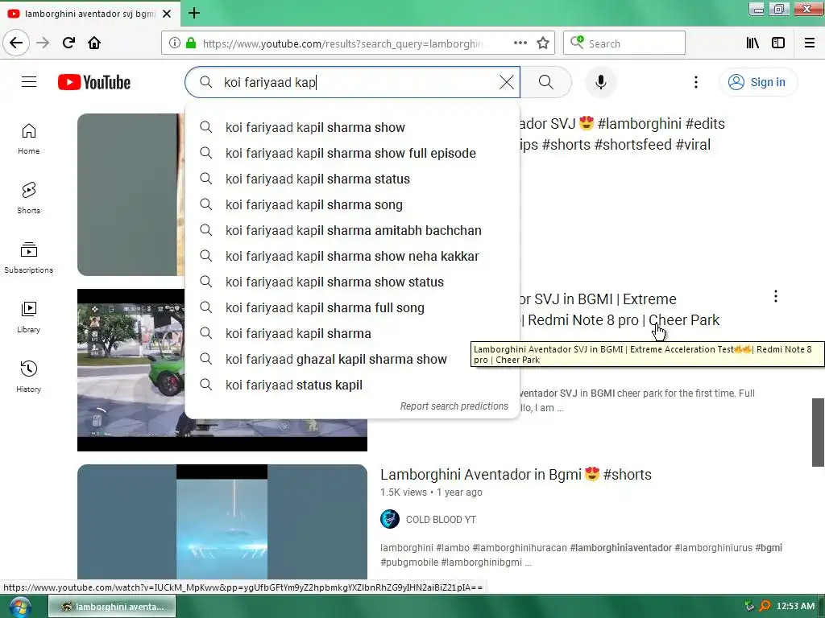Open the YouTube guide hamburger menu
825x618 pixels.
pyautogui.click(x=29, y=82)
